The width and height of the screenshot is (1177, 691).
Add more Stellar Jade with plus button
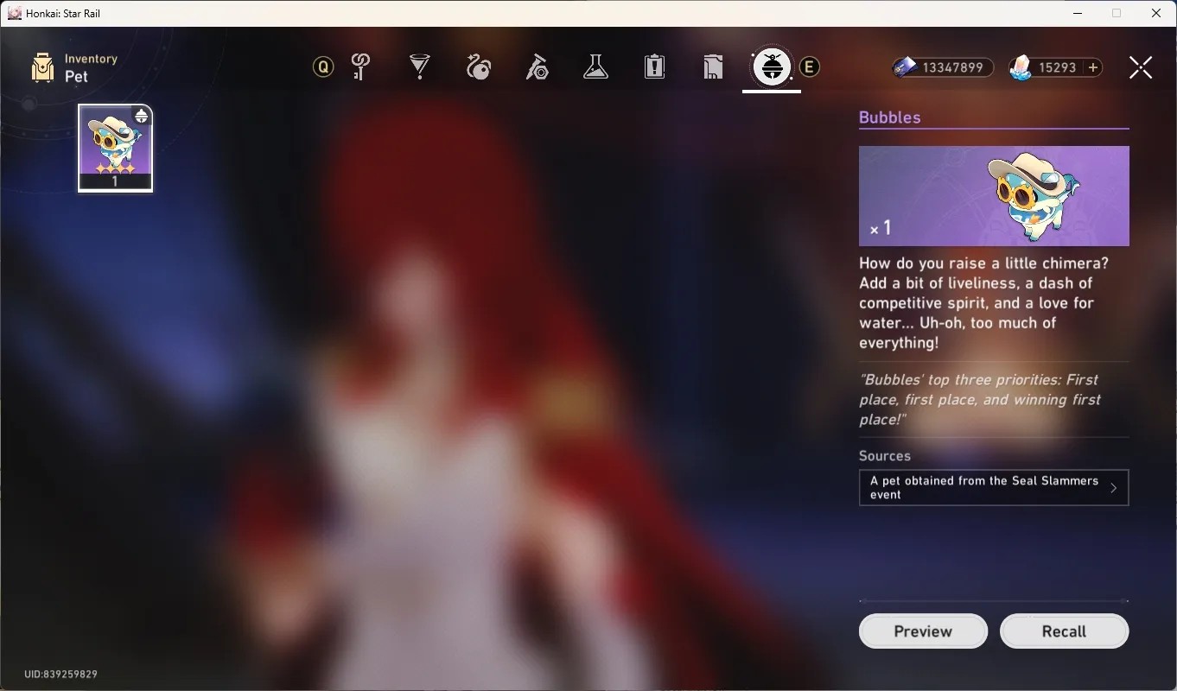(x=1093, y=67)
